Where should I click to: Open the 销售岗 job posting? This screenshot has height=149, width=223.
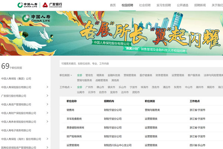tap(70, 110)
